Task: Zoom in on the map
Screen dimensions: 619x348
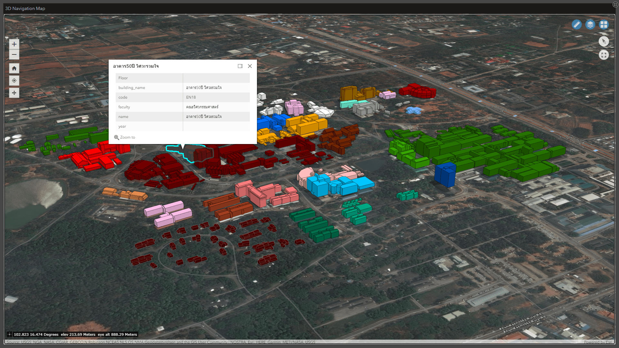Action: click(14, 44)
